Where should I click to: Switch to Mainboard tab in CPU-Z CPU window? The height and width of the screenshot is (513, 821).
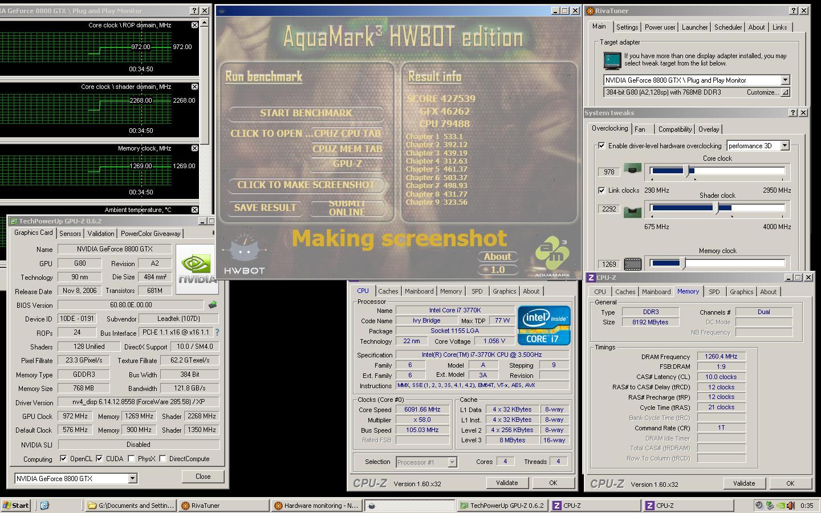[419, 291]
